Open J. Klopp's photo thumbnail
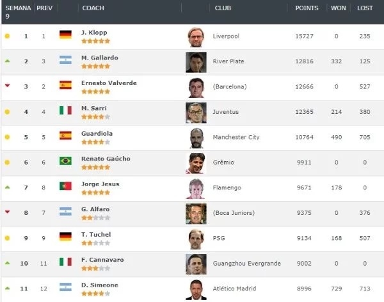The image size is (384, 302). coord(196,36)
